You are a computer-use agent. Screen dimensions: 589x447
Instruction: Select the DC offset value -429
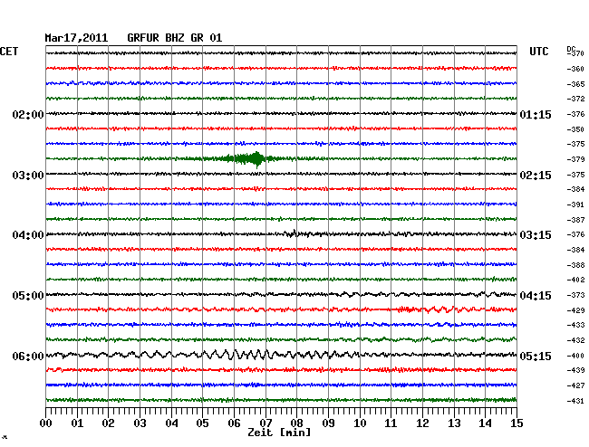(x=575, y=310)
